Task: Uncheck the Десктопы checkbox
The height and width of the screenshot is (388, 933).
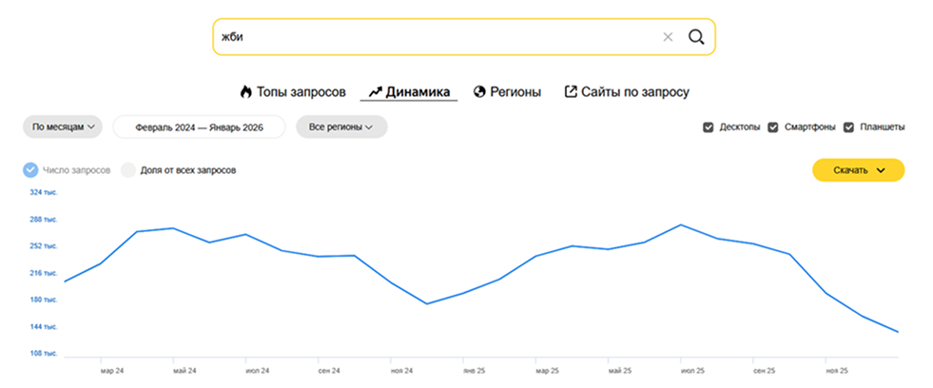Action: point(708,127)
